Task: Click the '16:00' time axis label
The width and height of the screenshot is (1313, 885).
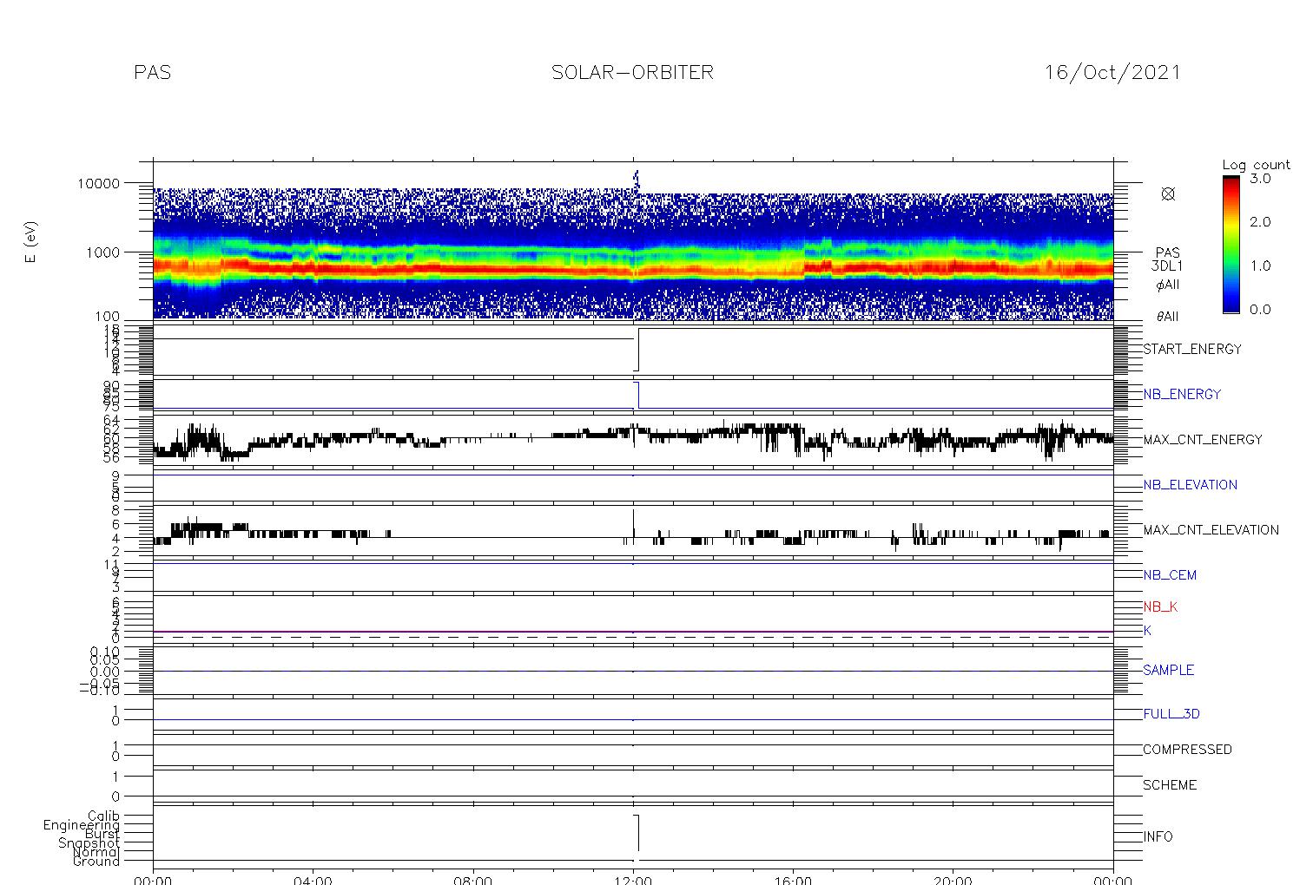Action: tap(793, 880)
